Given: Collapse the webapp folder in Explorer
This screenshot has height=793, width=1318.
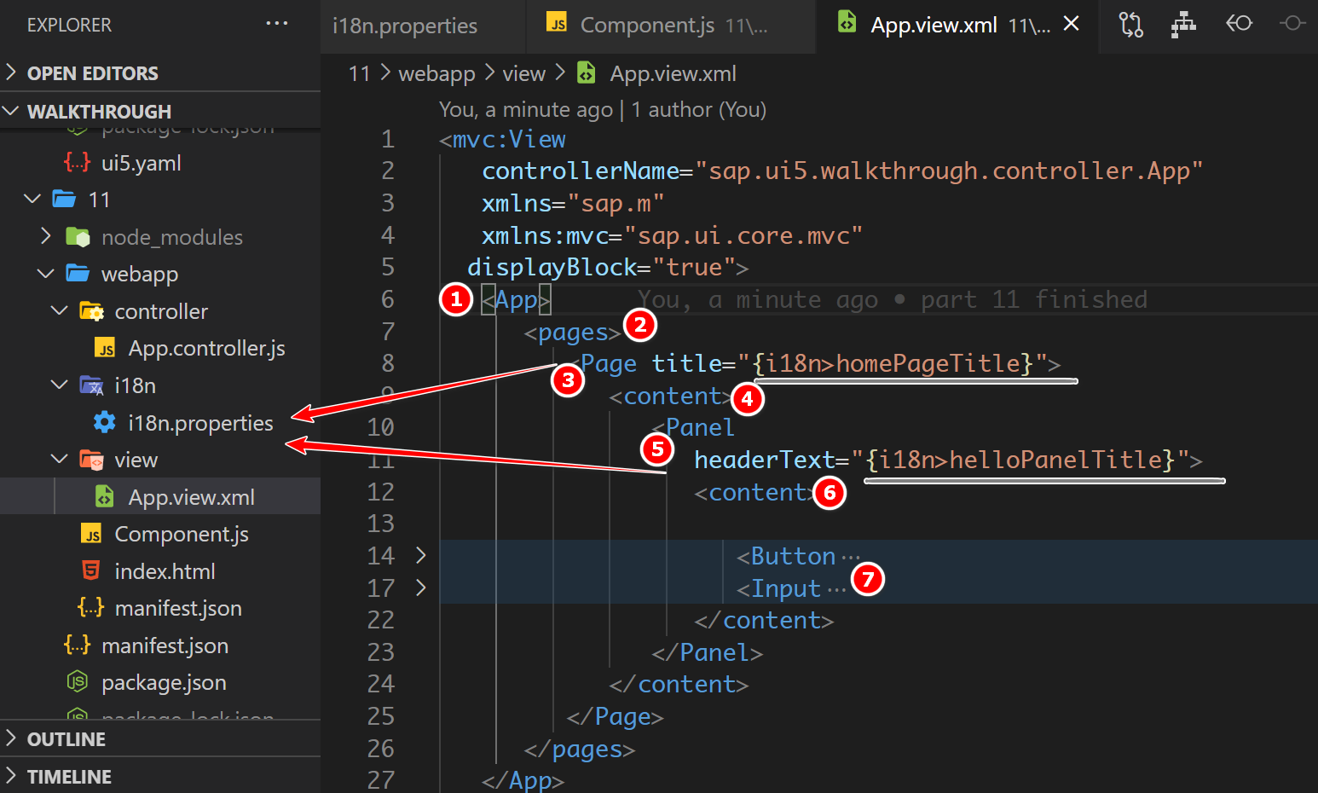Looking at the screenshot, I should [46, 274].
